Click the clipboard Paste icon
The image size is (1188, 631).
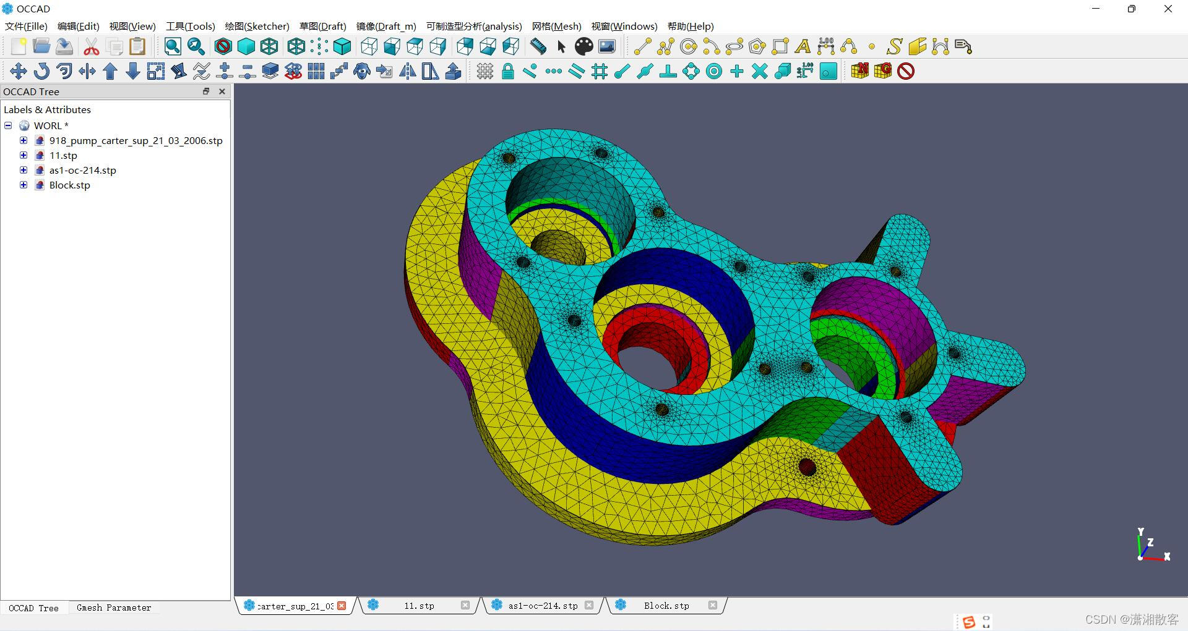[x=137, y=47]
